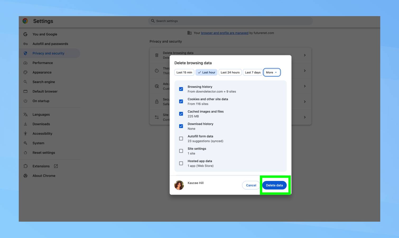The width and height of the screenshot is (399, 238).
Task: Click the Search settings field
Action: tap(230, 21)
